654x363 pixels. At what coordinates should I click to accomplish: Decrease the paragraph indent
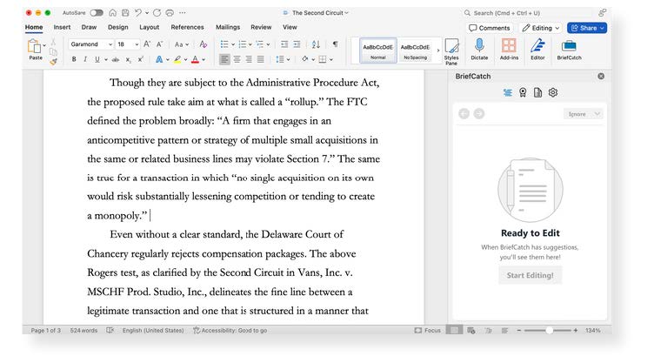284,44
